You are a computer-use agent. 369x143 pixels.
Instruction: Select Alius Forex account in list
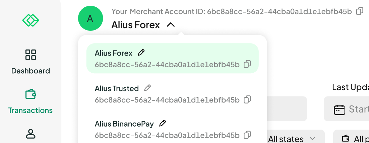coord(173,58)
